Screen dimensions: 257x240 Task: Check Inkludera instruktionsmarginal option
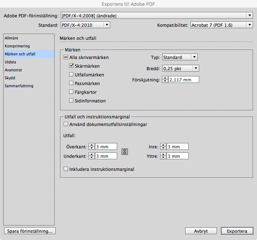[x=66, y=169]
